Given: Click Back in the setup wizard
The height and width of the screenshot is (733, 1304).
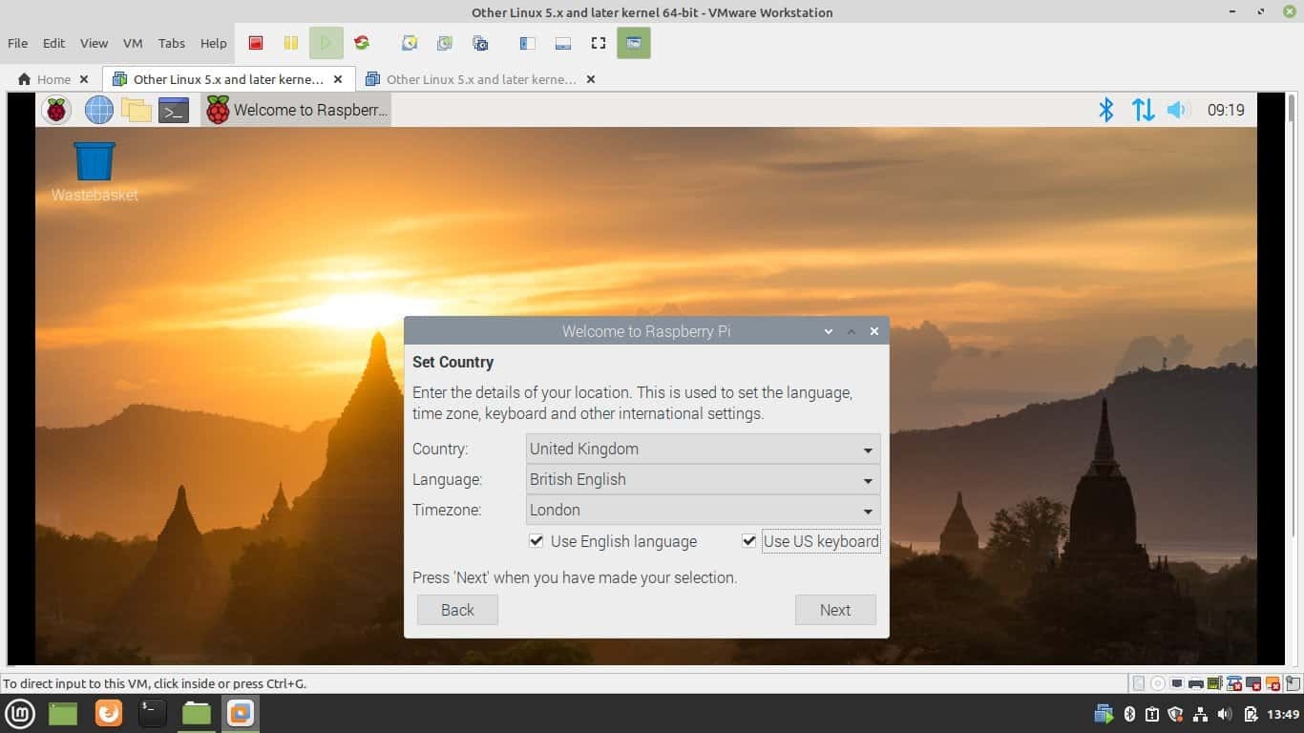Looking at the screenshot, I should [457, 610].
